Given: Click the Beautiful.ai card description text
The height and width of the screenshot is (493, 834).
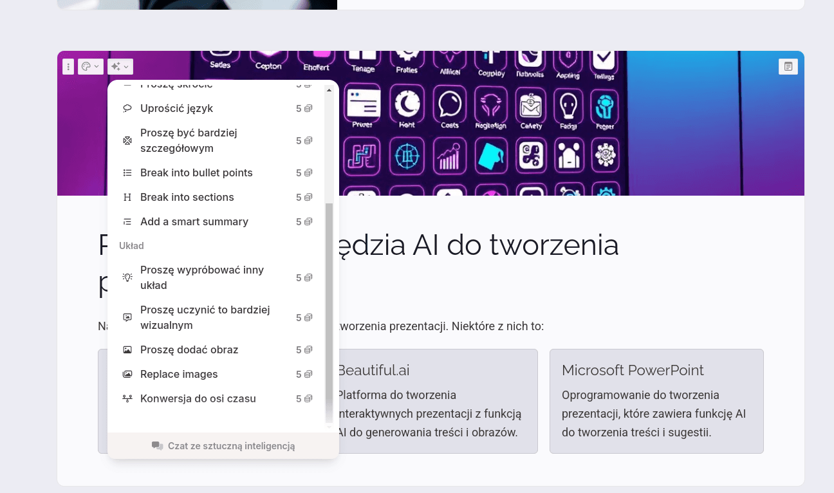Looking at the screenshot, I should pyautogui.click(x=429, y=413).
